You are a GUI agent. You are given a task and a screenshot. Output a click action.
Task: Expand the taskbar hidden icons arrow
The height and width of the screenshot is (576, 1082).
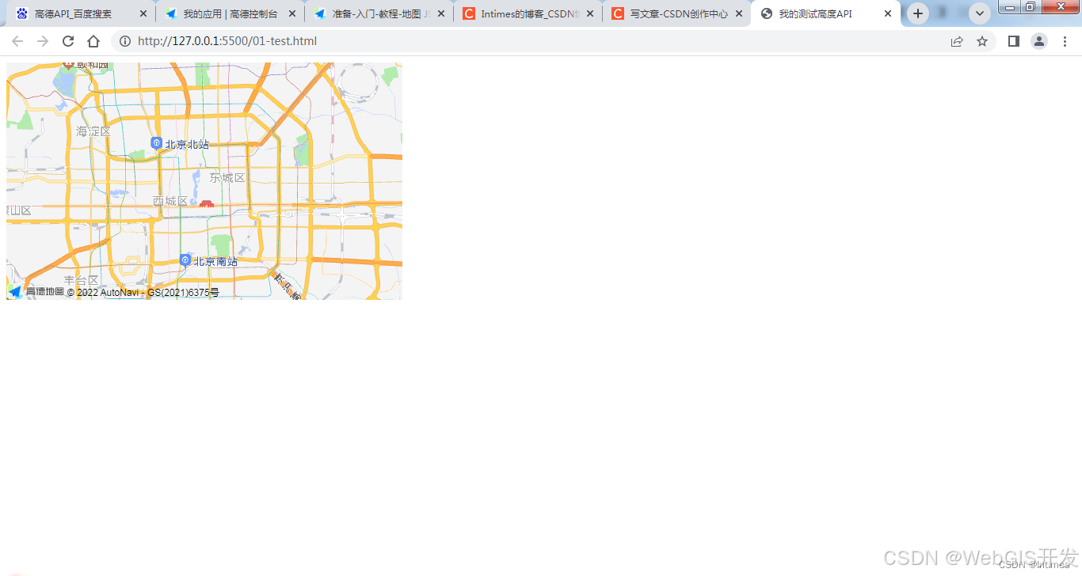pyautogui.click(x=943, y=13)
